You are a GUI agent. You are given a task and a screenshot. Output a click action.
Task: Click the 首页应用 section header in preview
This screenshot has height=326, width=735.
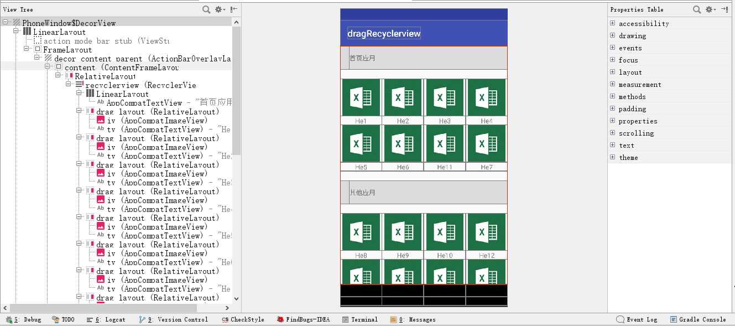point(424,58)
